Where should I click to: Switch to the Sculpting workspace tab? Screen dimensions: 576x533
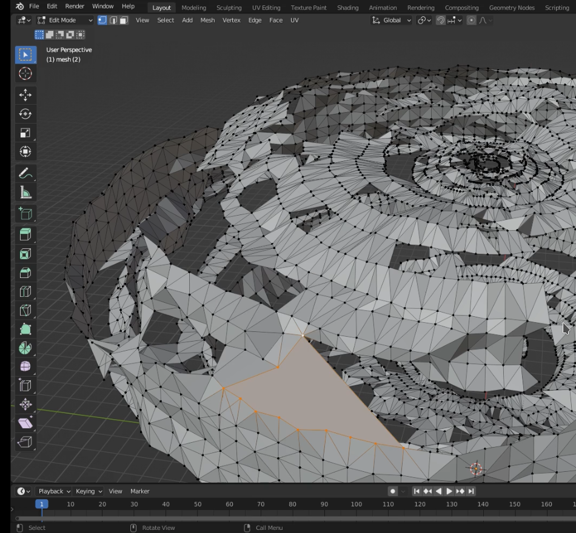pos(229,7)
